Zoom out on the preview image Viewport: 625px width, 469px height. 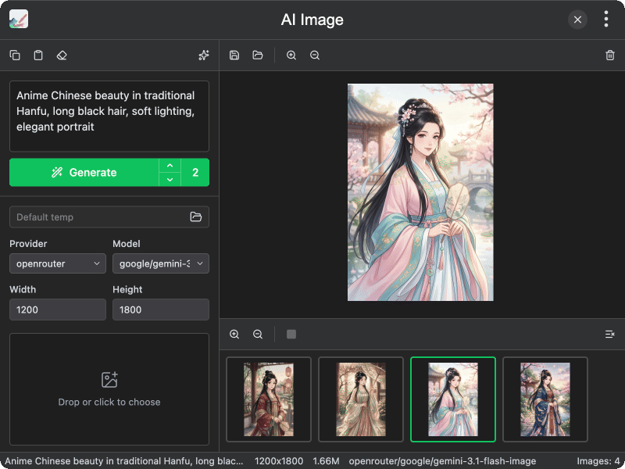pyautogui.click(x=315, y=55)
